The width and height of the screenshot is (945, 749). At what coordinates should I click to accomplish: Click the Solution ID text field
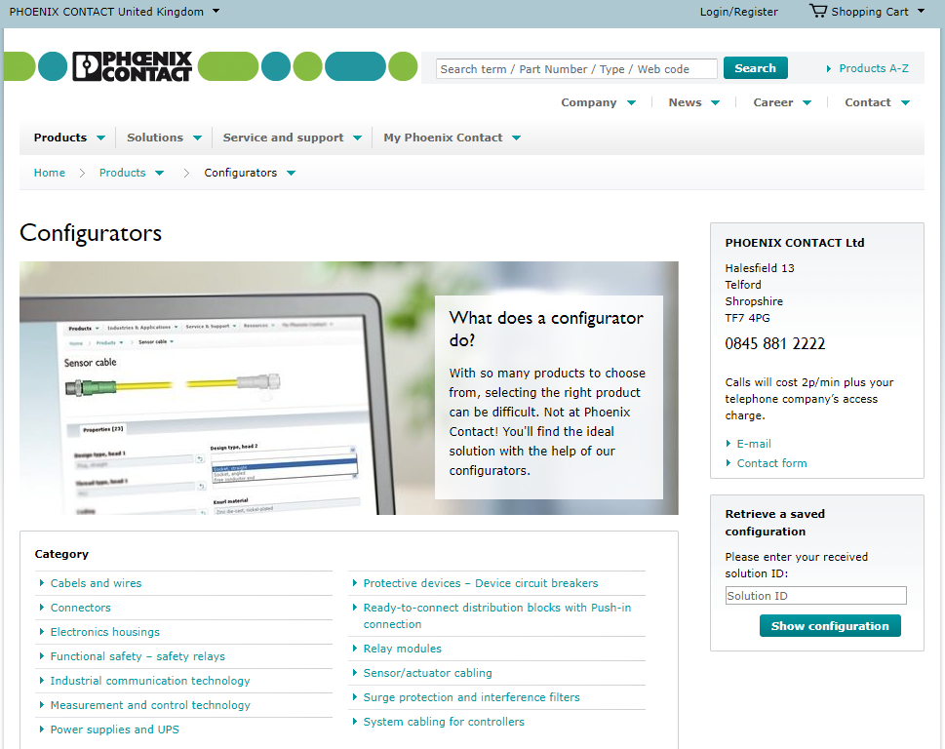tap(815, 596)
